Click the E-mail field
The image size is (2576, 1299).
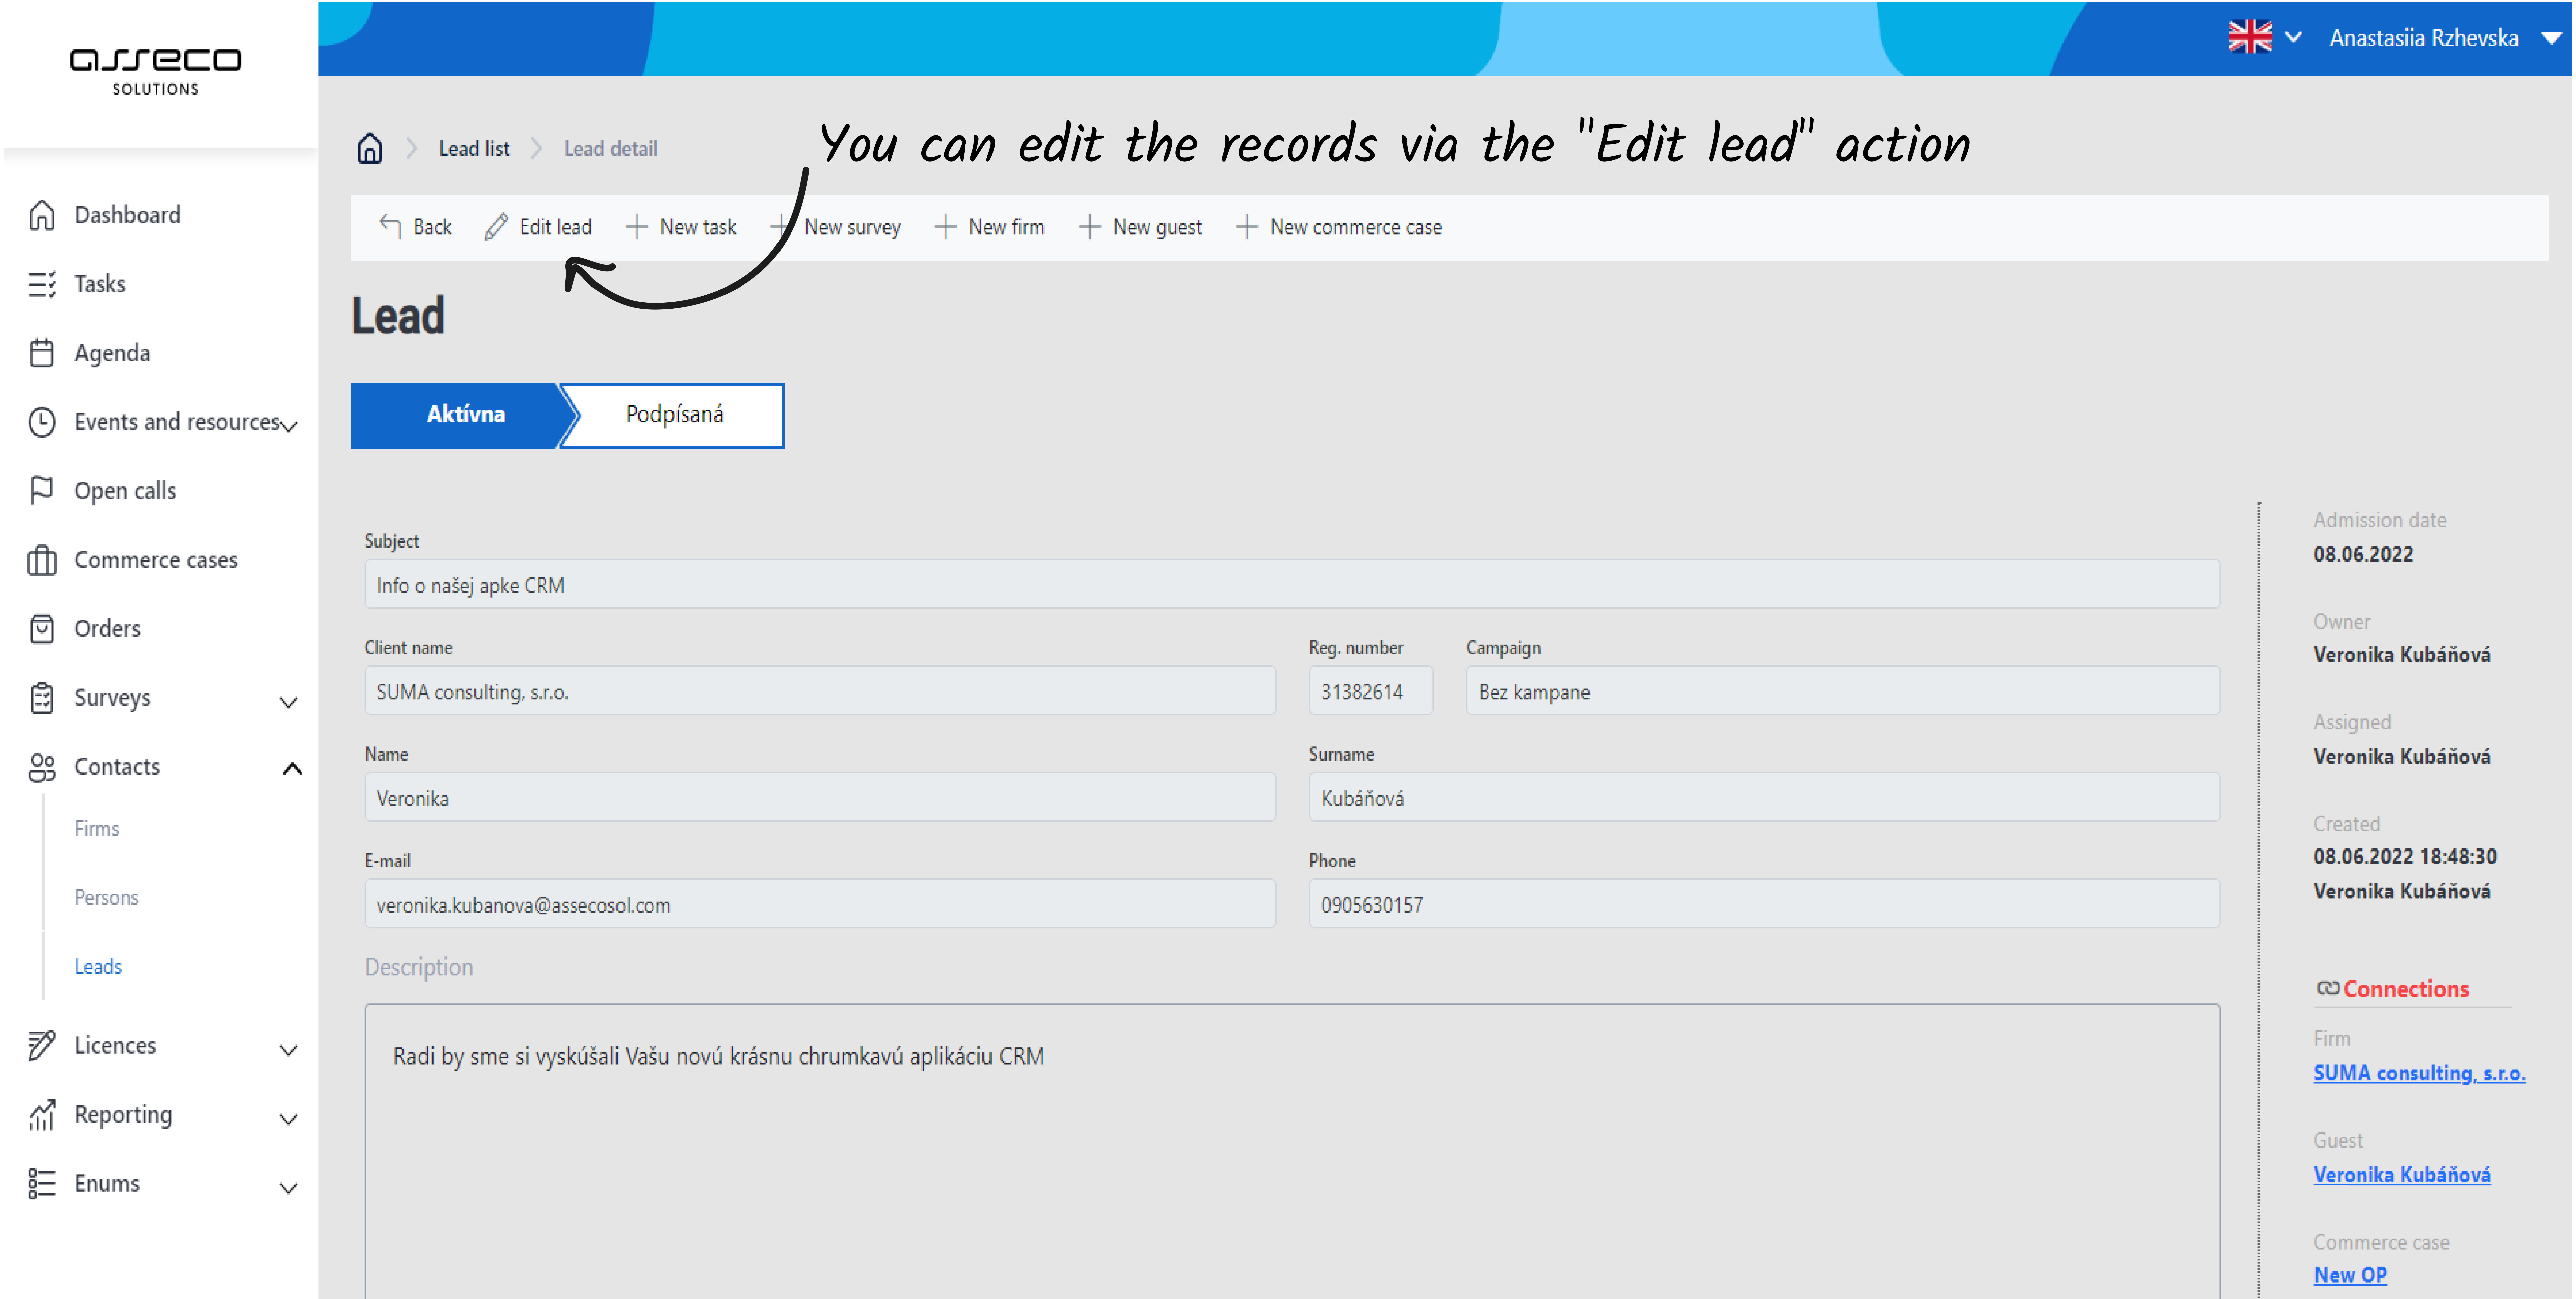[820, 904]
